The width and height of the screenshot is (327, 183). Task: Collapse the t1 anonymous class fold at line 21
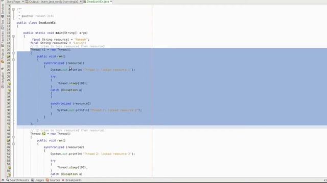[14, 53]
